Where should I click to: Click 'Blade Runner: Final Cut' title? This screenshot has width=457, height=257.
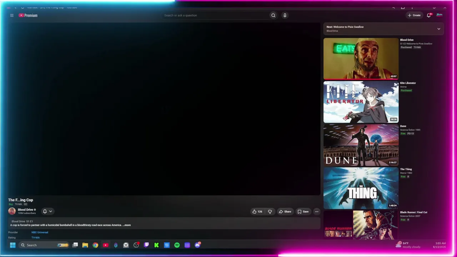pyautogui.click(x=414, y=212)
